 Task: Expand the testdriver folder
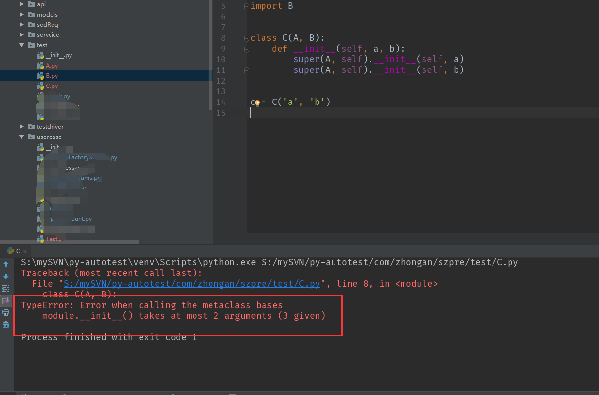(22, 127)
